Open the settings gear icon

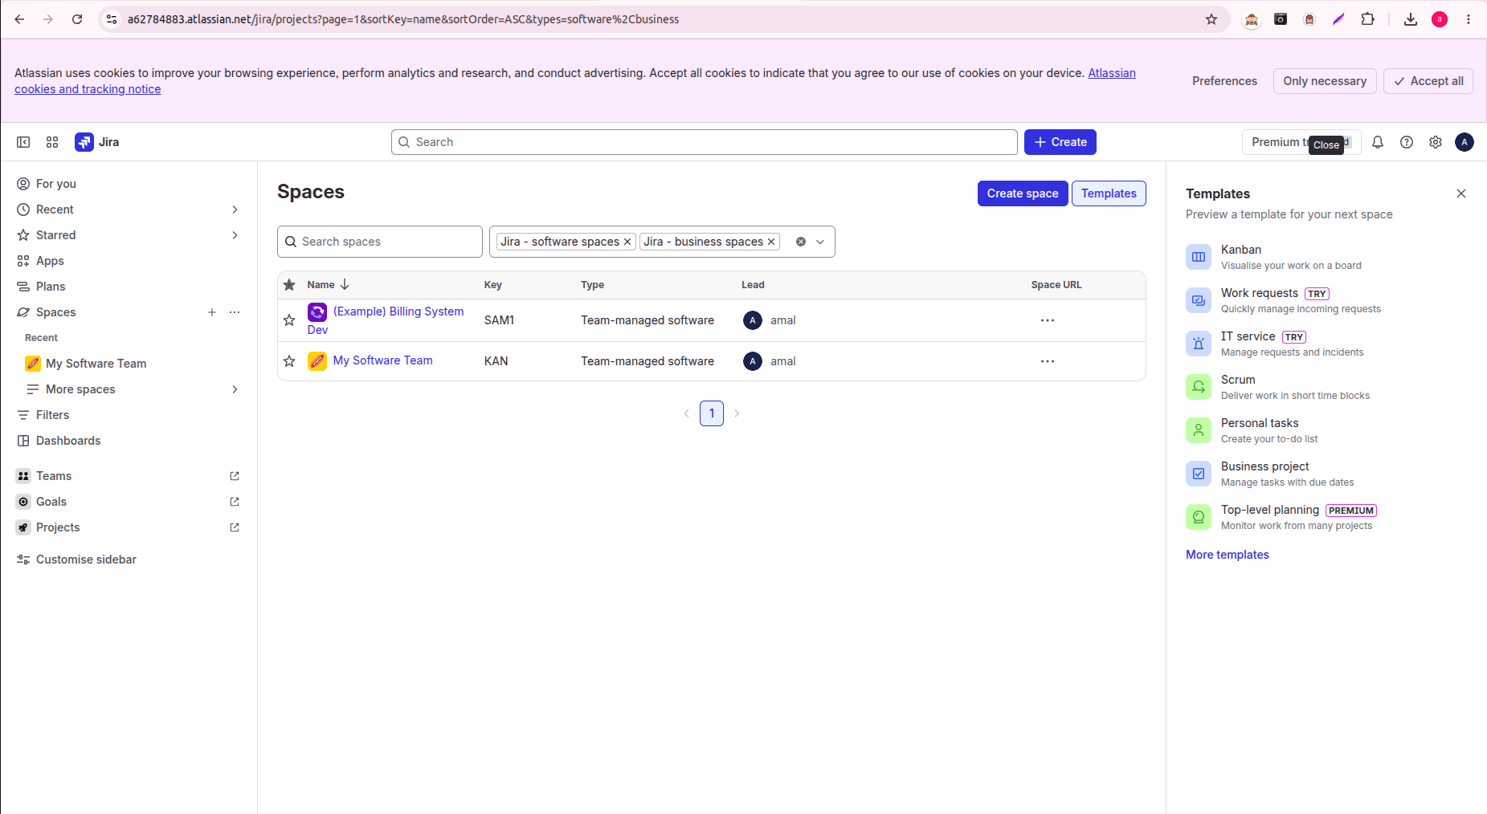point(1436,142)
